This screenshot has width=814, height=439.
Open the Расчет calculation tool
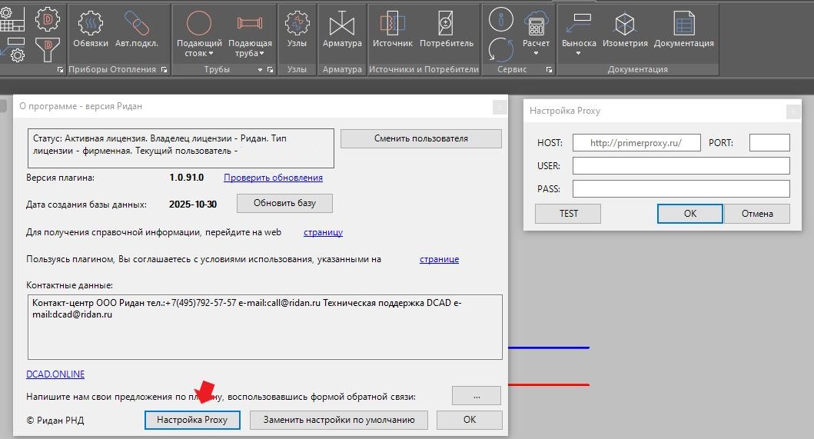click(536, 30)
